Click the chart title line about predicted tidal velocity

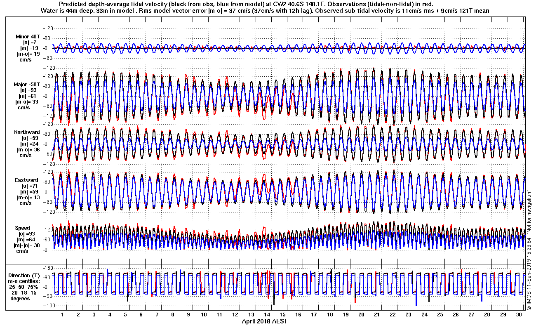(x=246, y=5)
